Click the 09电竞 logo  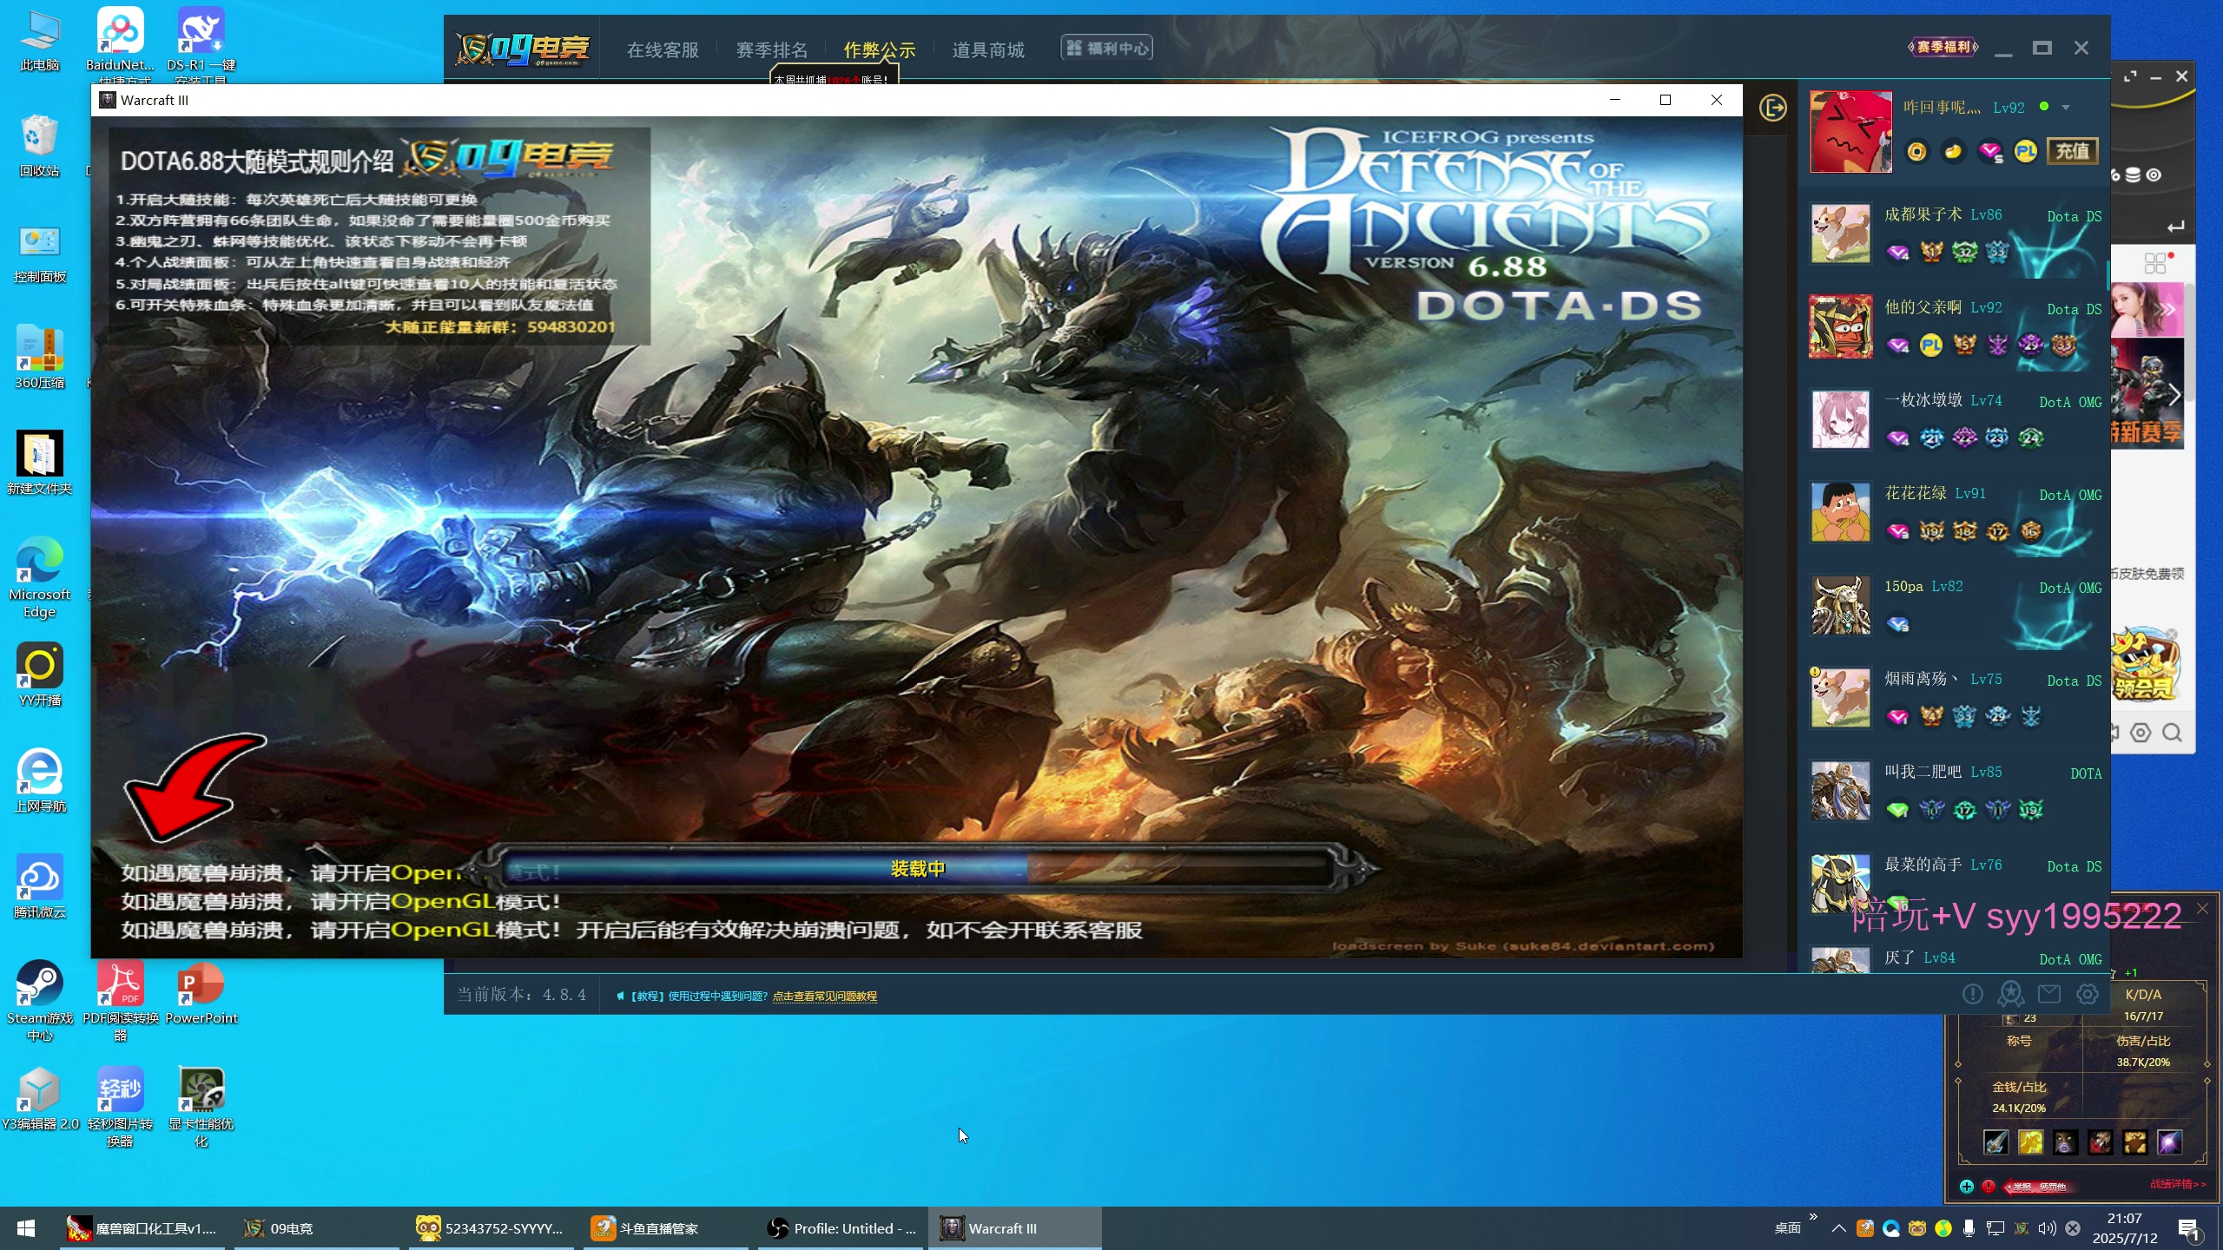(524, 49)
